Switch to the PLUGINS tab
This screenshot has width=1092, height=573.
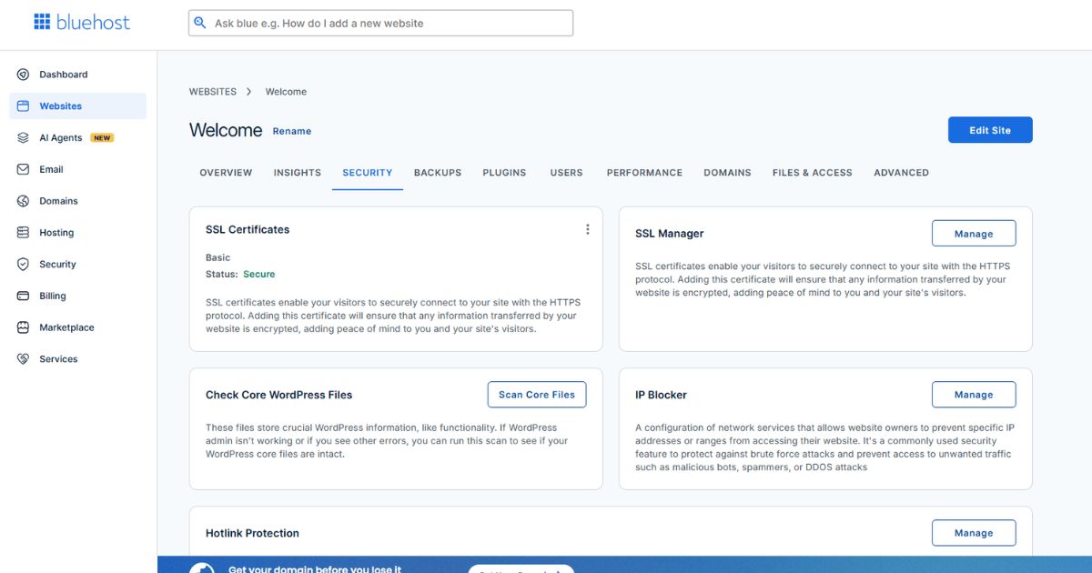[x=504, y=173]
